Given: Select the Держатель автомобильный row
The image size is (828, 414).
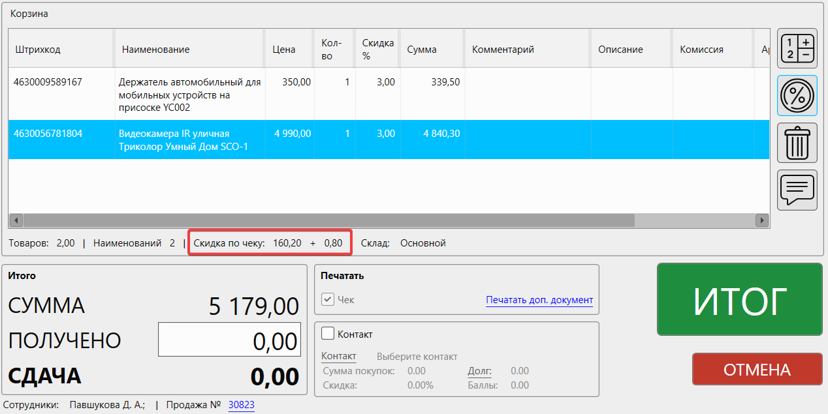Looking at the screenshot, I should 189,95.
